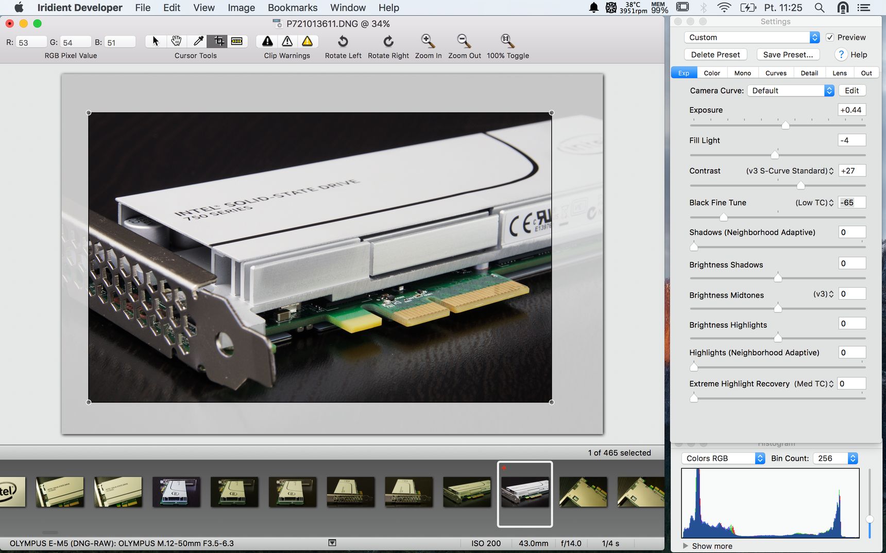Open the Image menu
The width and height of the screenshot is (886, 553).
coord(241,8)
